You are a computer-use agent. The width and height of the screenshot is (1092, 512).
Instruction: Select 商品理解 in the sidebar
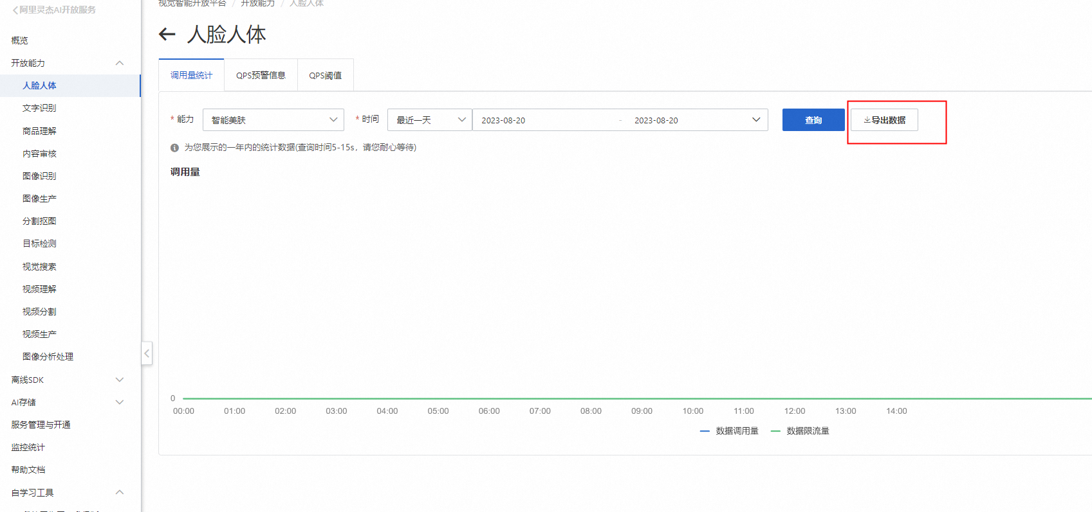pos(39,130)
